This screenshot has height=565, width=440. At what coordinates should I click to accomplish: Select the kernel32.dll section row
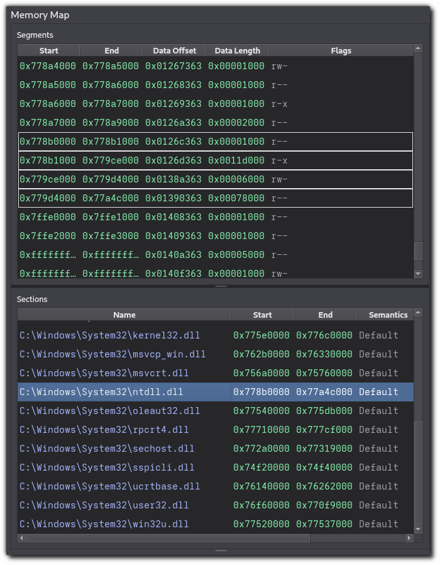[124, 335]
